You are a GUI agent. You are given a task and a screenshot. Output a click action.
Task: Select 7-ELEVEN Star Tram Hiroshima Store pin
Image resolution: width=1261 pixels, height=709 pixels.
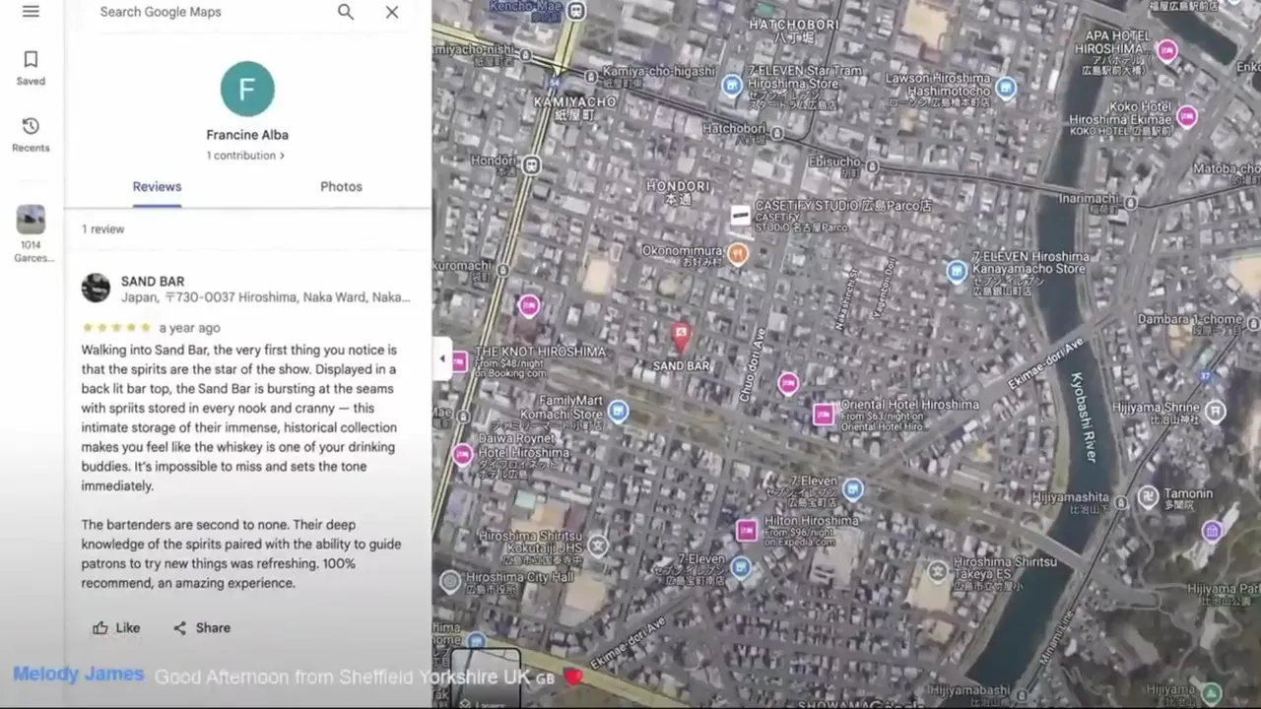[x=732, y=86]
